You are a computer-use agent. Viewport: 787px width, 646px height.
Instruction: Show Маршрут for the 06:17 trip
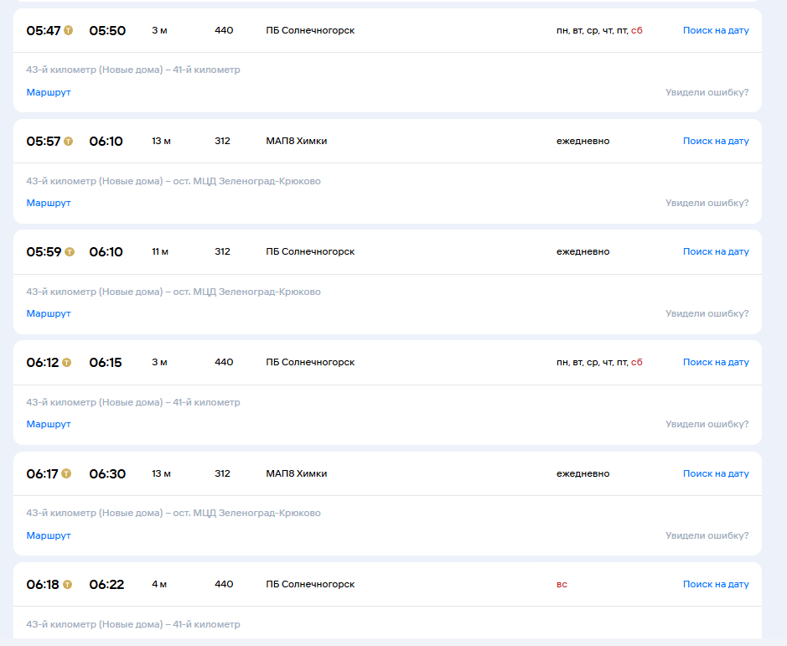(49, 535)
